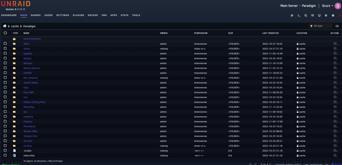Open the luts folder link
Viewport: 342px width, 165px height.
tap(26, 97)
